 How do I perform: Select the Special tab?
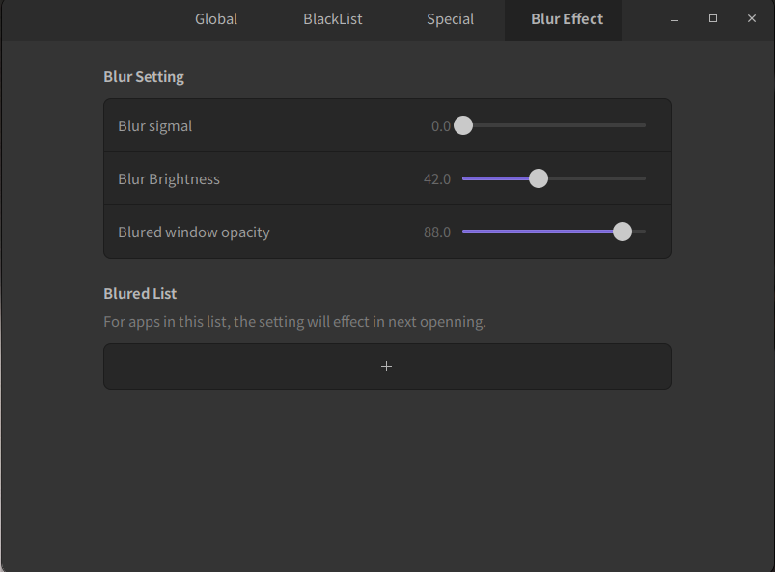click(450, 19)
